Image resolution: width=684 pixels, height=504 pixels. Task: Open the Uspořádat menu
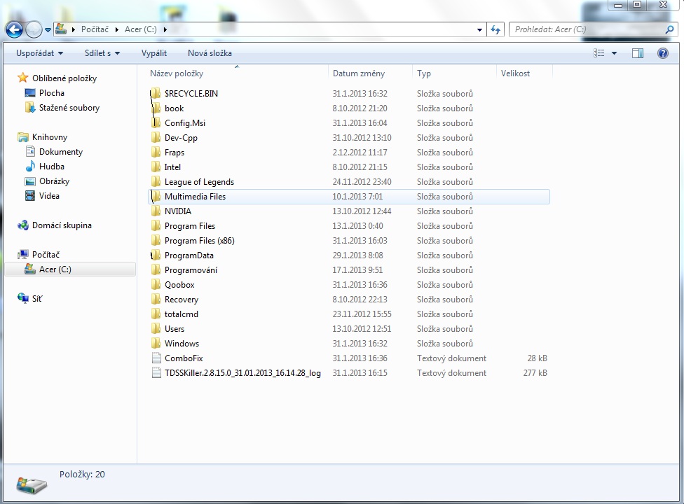coord(39,53)
